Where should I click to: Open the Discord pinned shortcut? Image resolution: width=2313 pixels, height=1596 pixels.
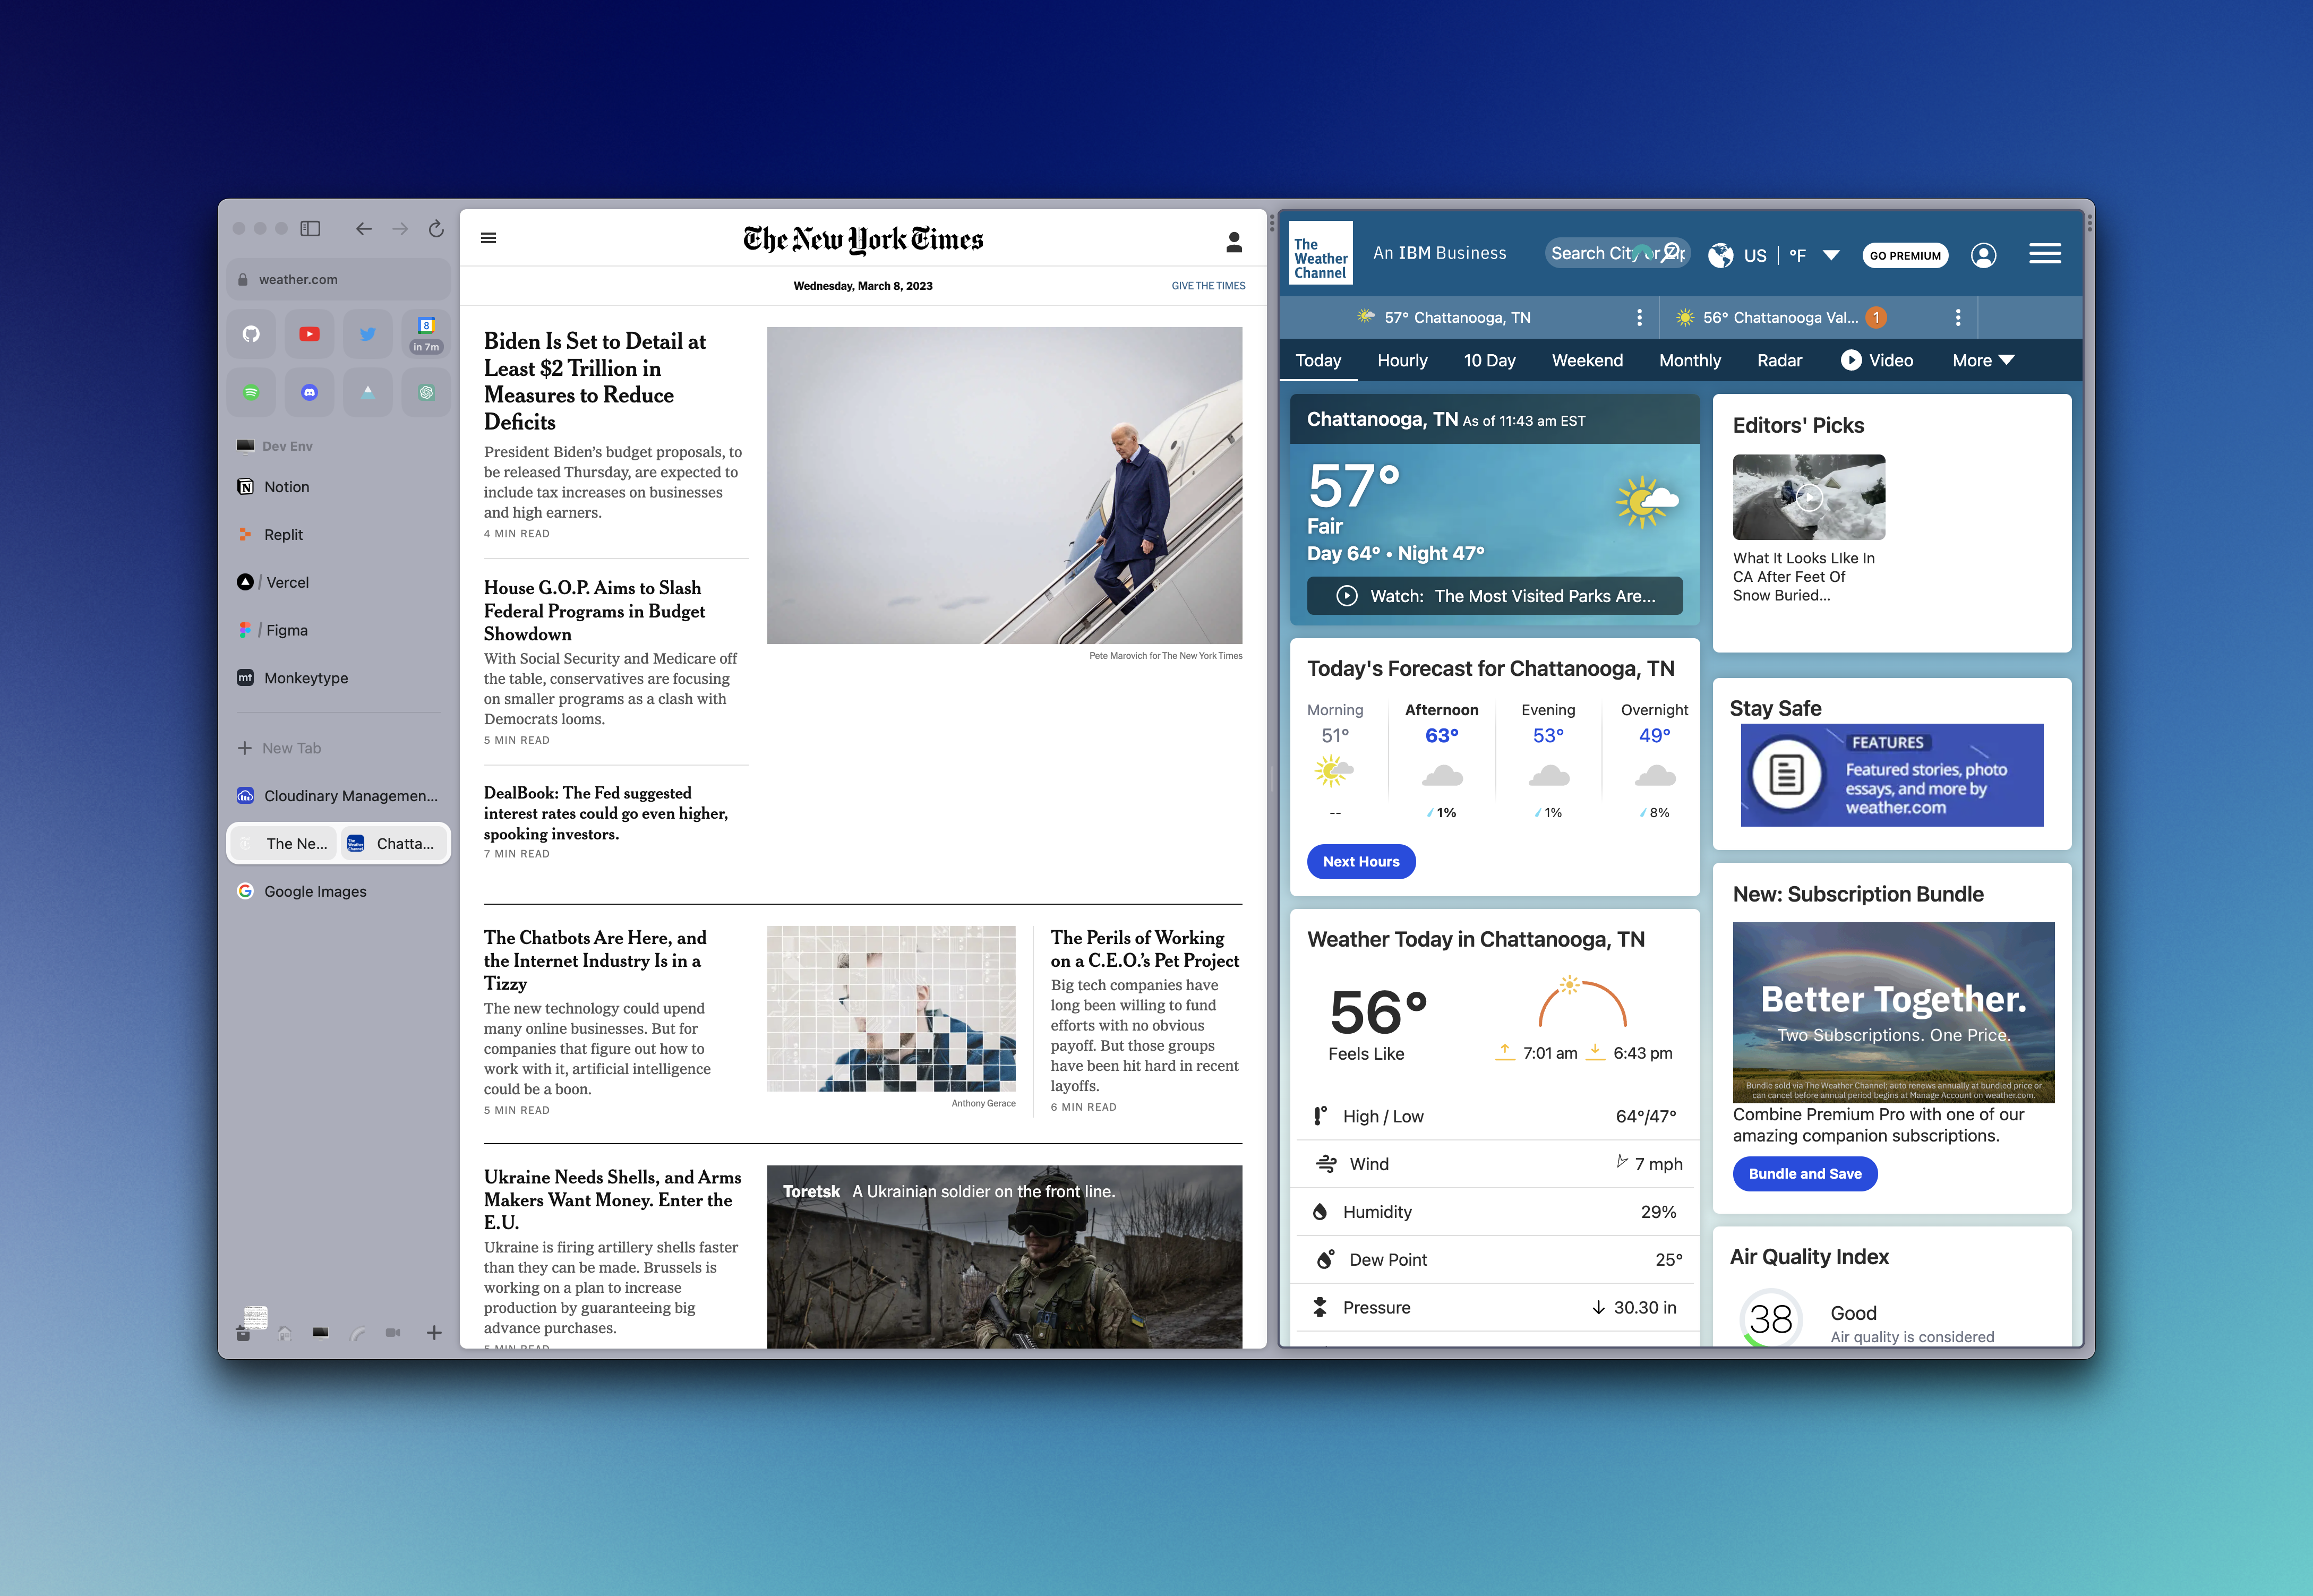[310, 392]
